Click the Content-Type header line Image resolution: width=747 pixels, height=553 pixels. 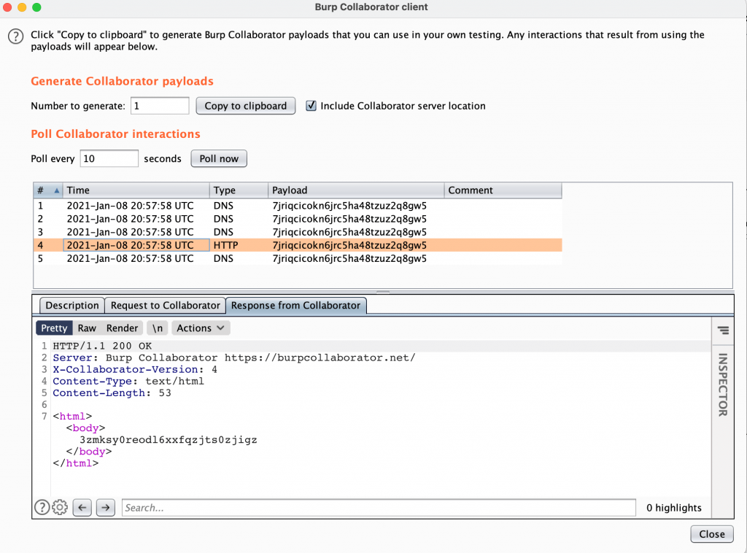[x=128, y=382]
